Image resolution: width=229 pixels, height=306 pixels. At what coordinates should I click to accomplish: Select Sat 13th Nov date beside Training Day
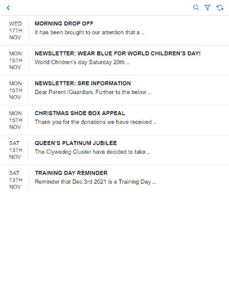pyautogui.click(x=15, y=180)
